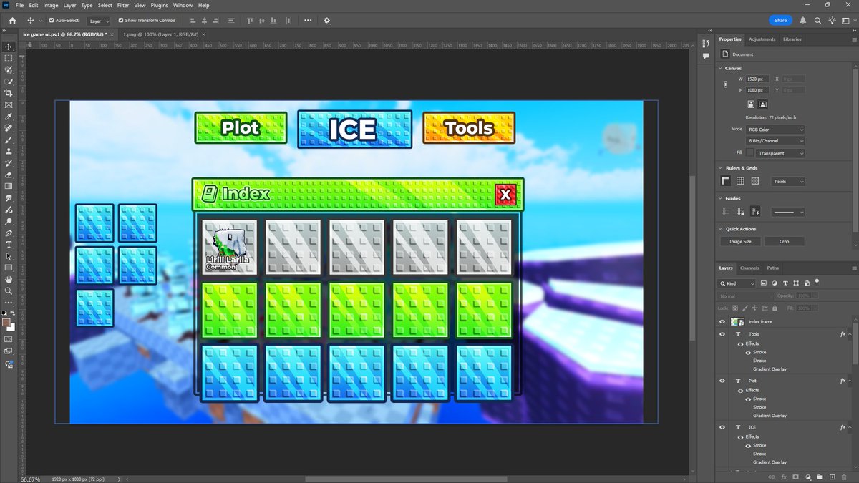Click the Crop quick action button
This screenshot has width=859, height=483.
point(784,242)
